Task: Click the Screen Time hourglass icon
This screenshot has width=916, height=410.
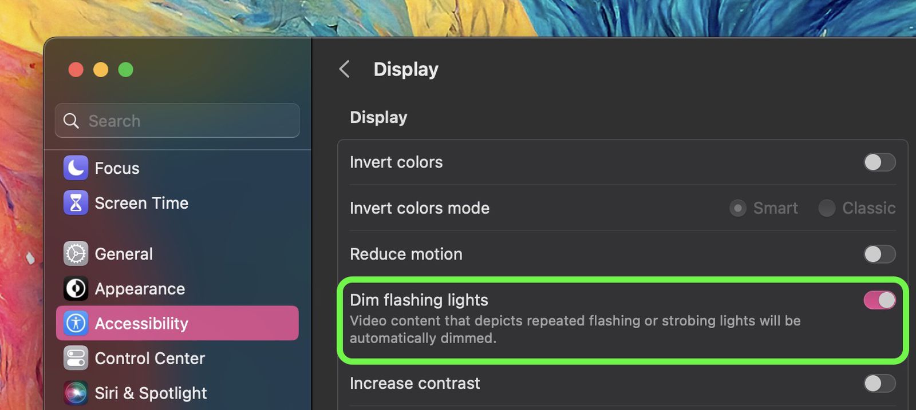Action: pos(74,202)
